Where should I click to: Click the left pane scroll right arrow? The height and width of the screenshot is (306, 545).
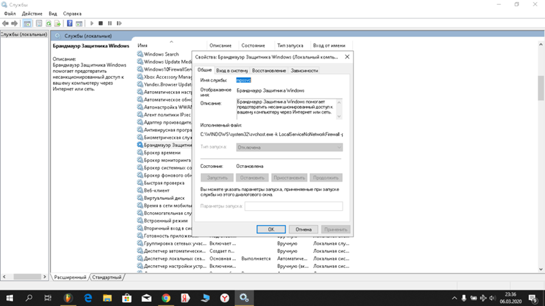44,277
